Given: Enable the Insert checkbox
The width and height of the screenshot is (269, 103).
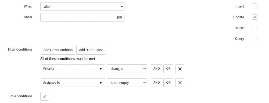Looking at the screenshot, I should [x=255, y=6].
